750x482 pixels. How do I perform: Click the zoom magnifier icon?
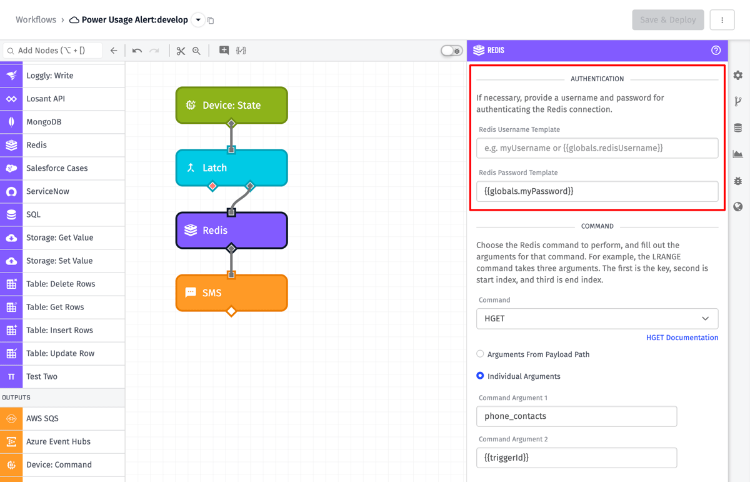(x=196, y=51)
